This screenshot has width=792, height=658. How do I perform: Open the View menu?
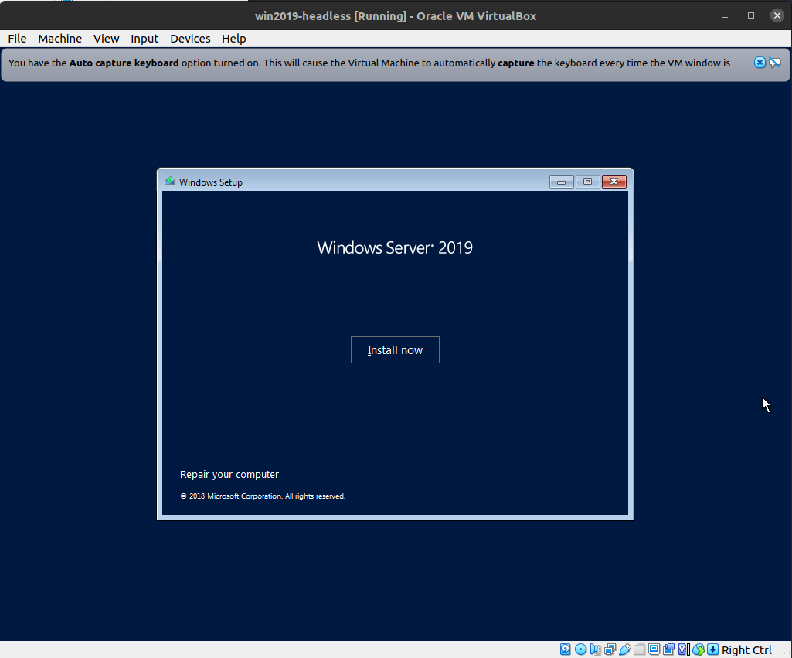point(106,39)
